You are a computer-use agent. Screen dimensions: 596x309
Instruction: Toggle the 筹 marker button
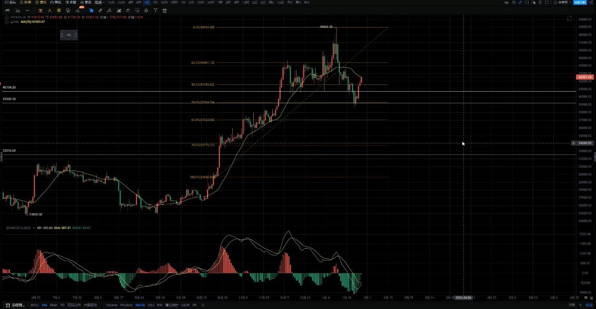point(59,10)
